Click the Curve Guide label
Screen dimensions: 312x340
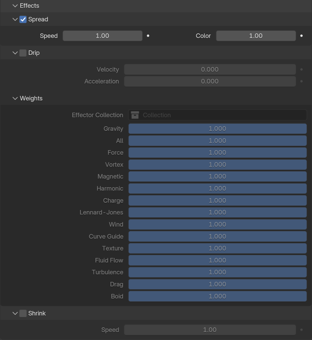pyautogui.click(x=106, y=236)
